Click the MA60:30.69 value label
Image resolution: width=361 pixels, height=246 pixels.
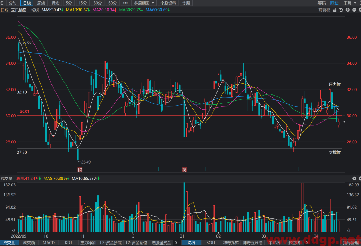(158, 10)
